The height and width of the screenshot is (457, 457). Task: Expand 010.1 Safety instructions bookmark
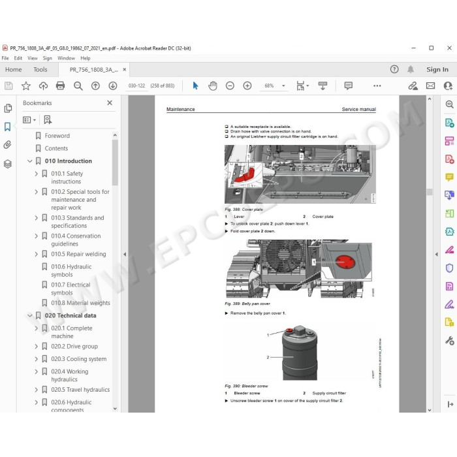pyautogui.click(x=36, y=174)
